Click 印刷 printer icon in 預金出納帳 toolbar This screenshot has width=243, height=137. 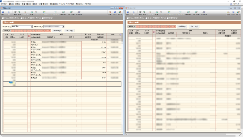click(x=110, y=13)
